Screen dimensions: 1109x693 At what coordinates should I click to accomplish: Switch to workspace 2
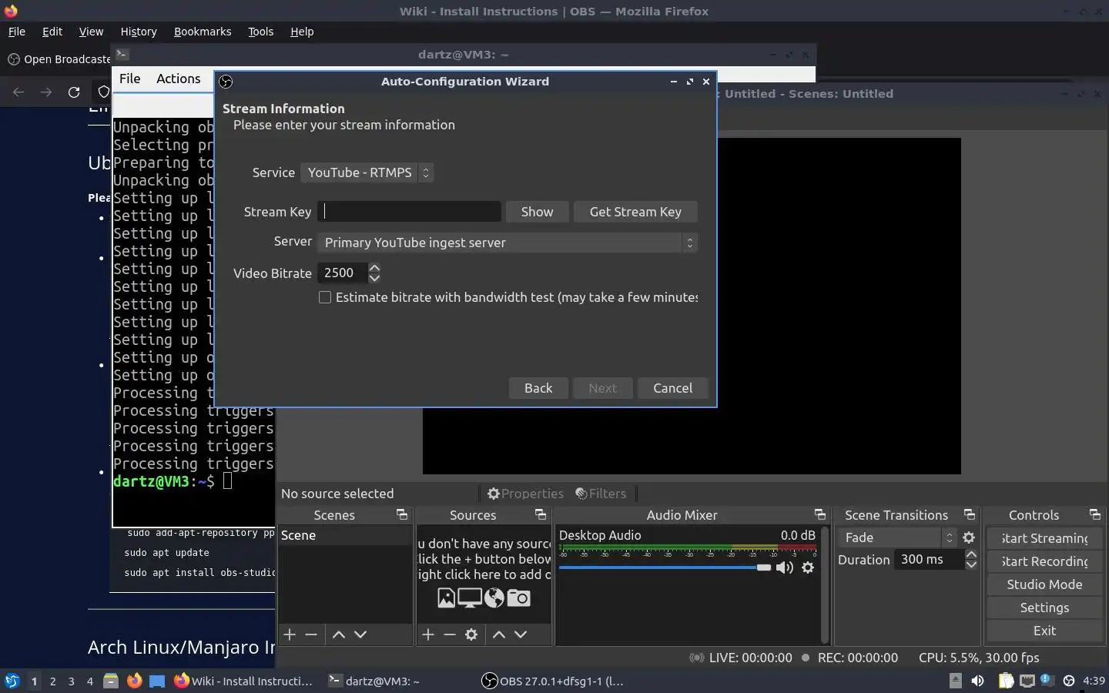coord(52,681)
